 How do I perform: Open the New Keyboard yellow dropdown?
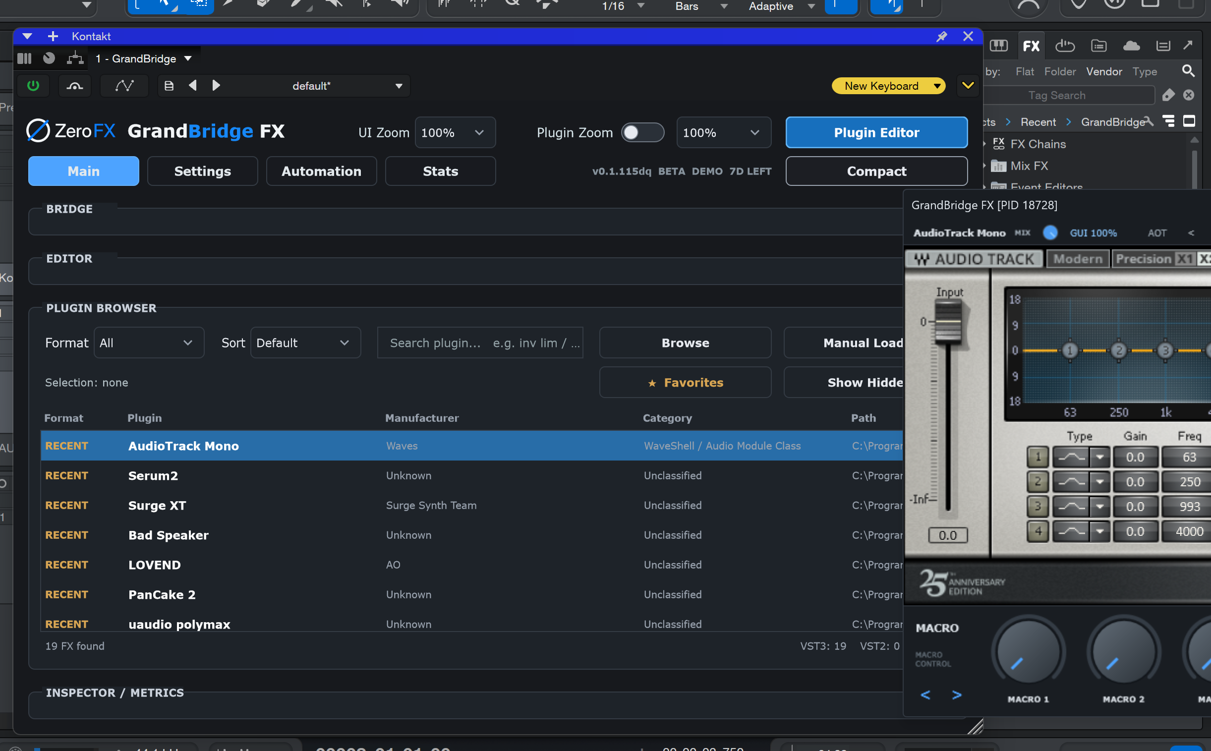[888, 86]
